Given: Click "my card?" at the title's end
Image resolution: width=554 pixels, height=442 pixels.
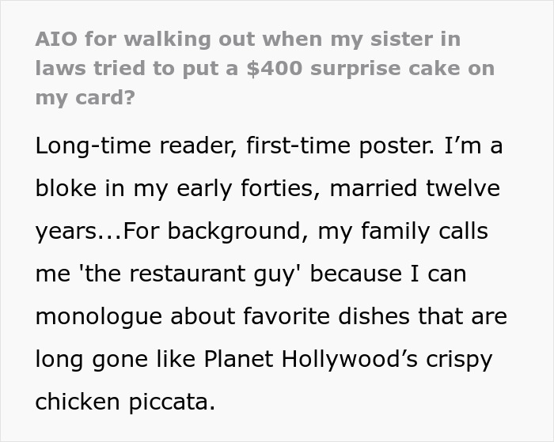Looking at the screenshot, I should click(85, 98).
